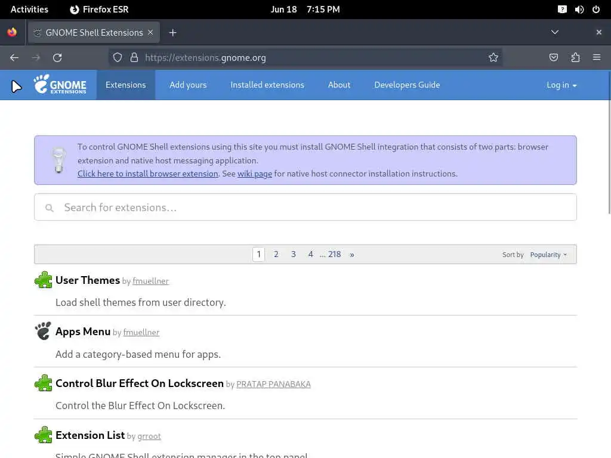Image resolution: width=611 pixels, height=458 pixels.
Task: Click the magnifier icon in search box
Action: click(49, 208)
